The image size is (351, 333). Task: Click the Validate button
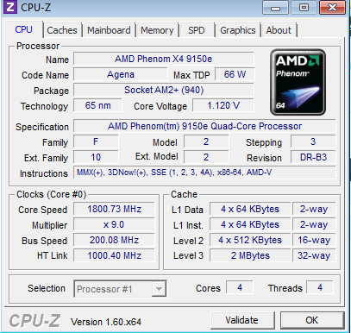click(242, 320)
